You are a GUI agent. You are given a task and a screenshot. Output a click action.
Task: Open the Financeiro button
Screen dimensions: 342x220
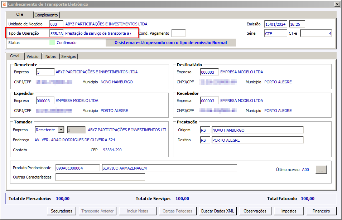pos(321,211)
